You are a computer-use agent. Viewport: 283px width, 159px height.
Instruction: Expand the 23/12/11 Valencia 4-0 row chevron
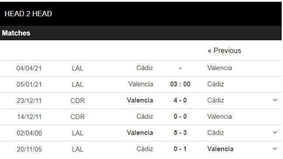pos(275,100)
